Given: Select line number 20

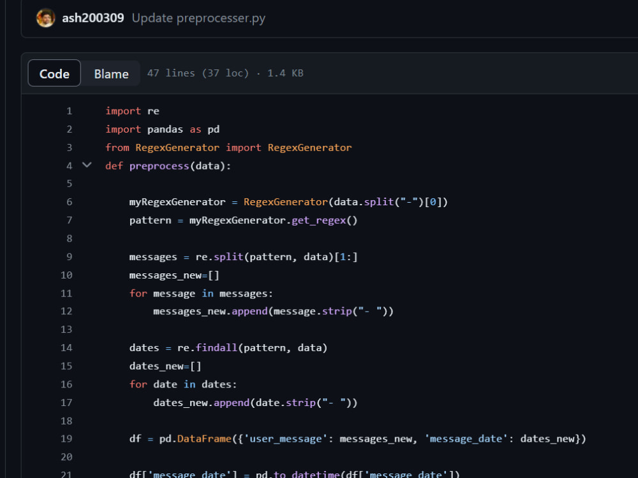Looking at the screenshot, I should coord(66,457).
